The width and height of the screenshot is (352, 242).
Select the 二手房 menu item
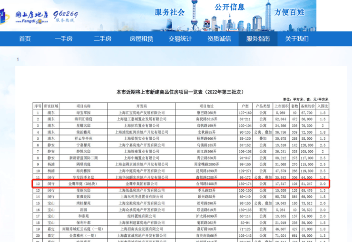[102, 39]
